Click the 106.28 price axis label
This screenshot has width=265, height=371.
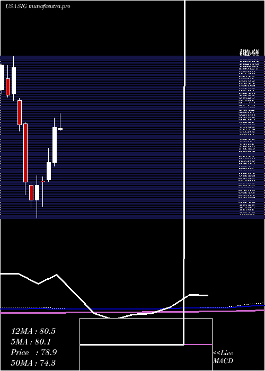249,51
